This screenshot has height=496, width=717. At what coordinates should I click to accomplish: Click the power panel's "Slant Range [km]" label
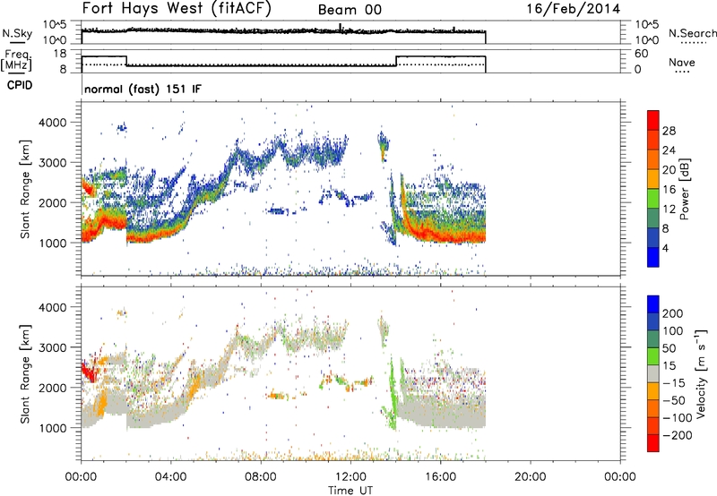click(x=25, y=189)
